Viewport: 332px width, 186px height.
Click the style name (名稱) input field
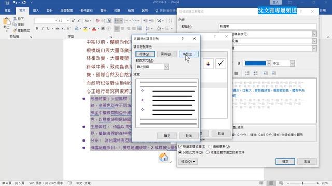tap(268, 26)
